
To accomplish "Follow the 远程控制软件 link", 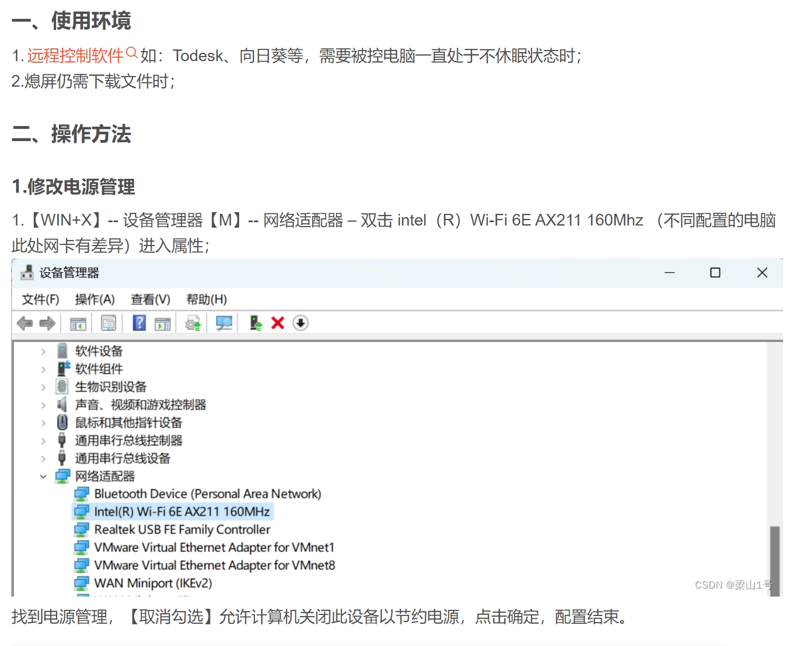I will (x=76, y=56).
